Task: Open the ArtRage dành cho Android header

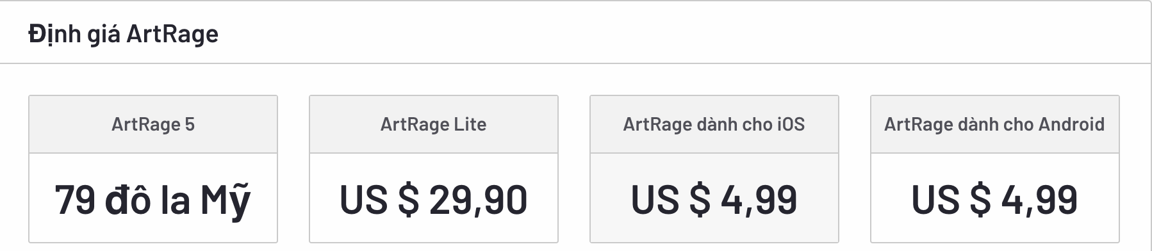Action: click(995, 124)
